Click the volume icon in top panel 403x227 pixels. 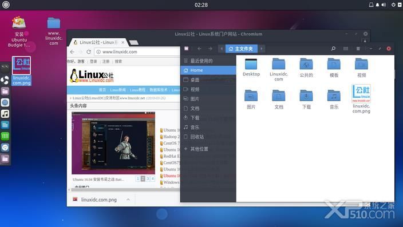coord(384,5)
